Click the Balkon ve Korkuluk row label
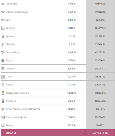The width and height of the screenshot is (115, 136). [17, 117]
